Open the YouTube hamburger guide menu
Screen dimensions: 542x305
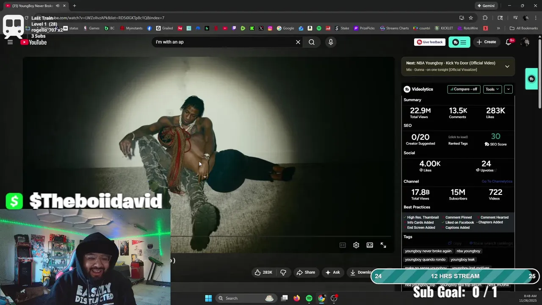(x=10, y=42)
